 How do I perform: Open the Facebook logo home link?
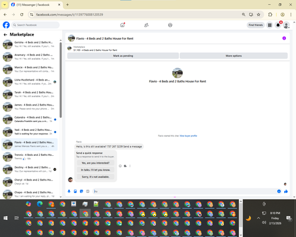6,25
